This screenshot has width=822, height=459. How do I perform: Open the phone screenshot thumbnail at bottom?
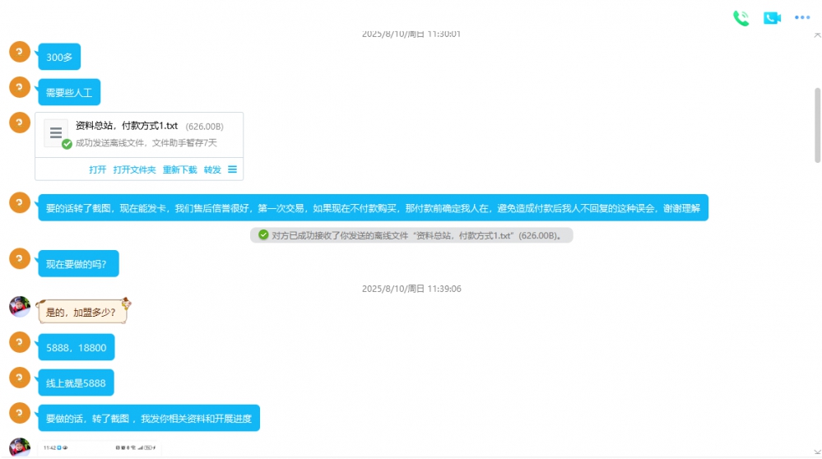[x=99, y=448]
